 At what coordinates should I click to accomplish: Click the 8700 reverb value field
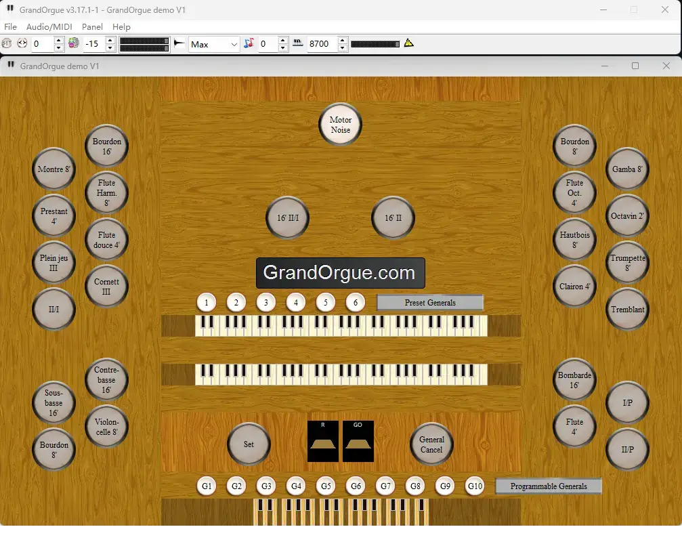tap(322, 44)
